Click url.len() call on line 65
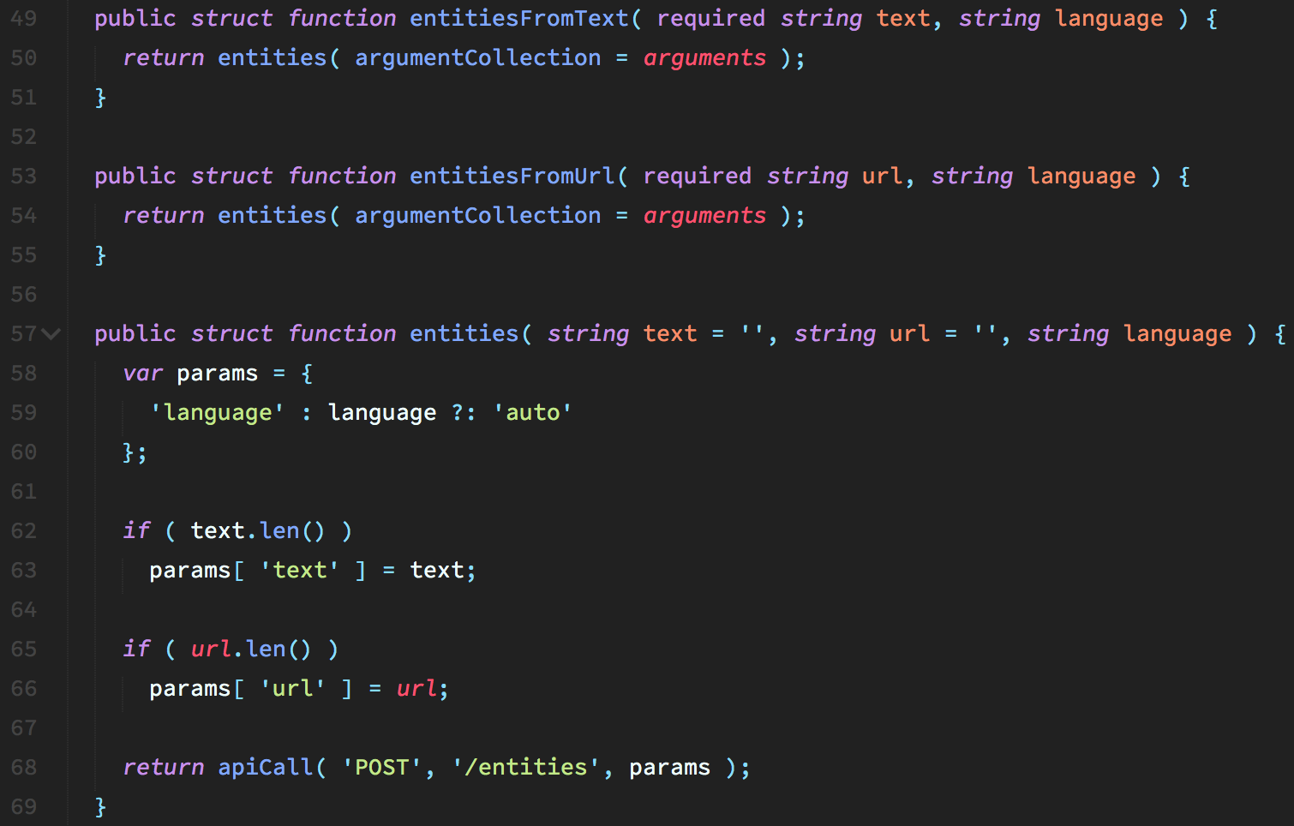1294x826 pixels. (252, 649)
